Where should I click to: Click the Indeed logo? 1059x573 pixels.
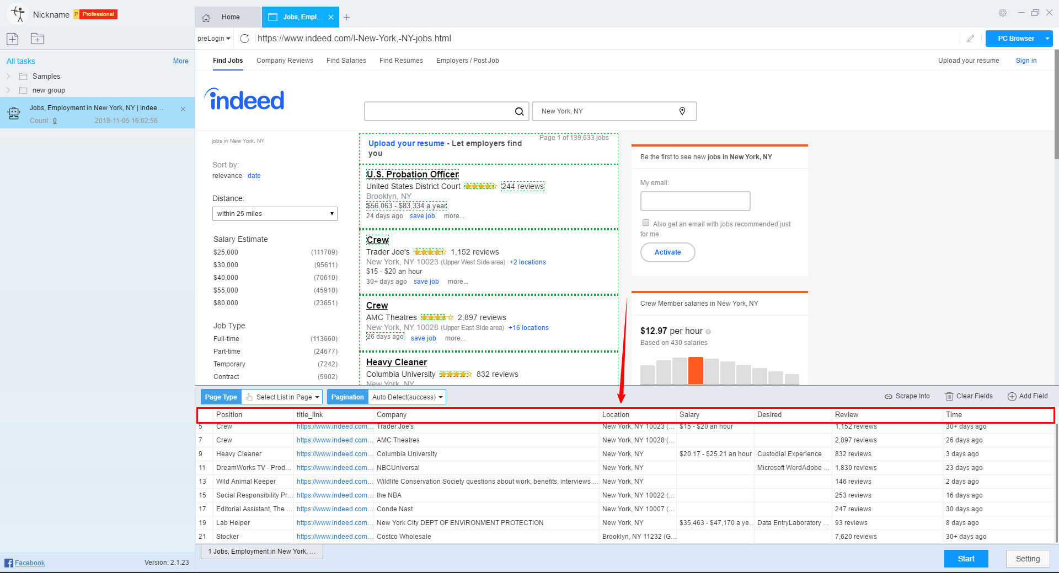[244, 100]
